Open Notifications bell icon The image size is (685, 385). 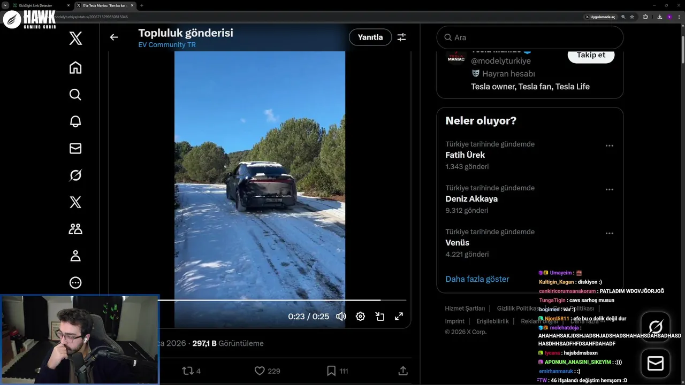[75, 121]
